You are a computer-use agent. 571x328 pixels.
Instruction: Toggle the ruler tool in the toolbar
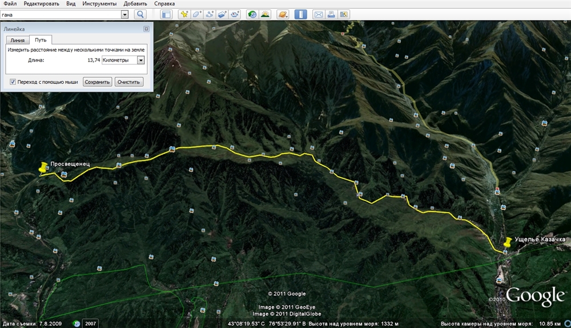300,14
